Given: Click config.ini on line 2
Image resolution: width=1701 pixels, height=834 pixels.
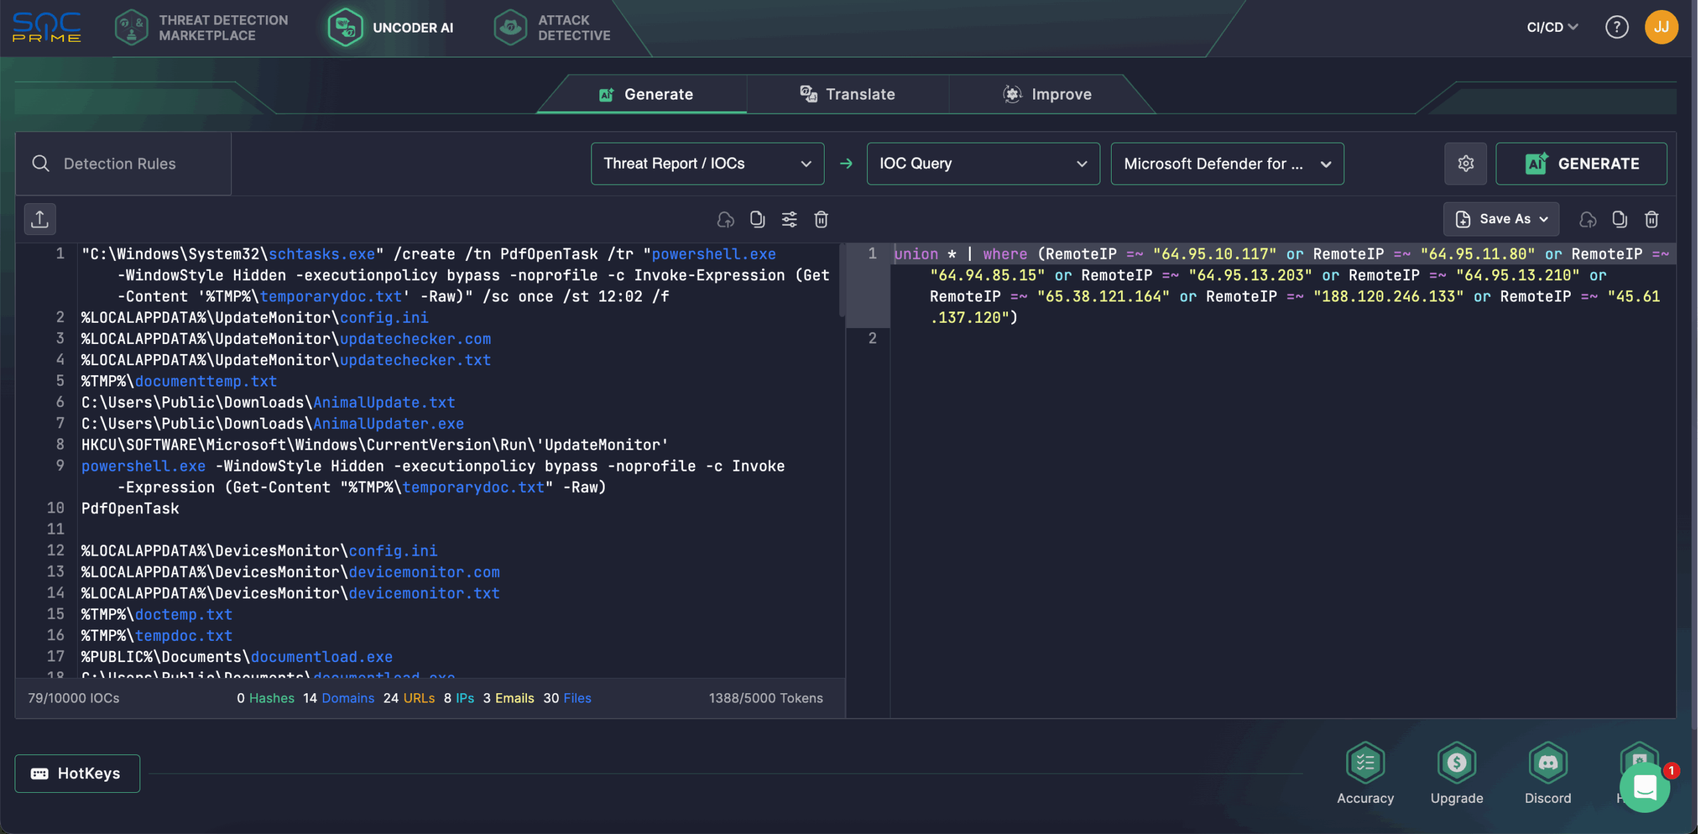Looking at the screenshot, I should click(x=384, y=317).
